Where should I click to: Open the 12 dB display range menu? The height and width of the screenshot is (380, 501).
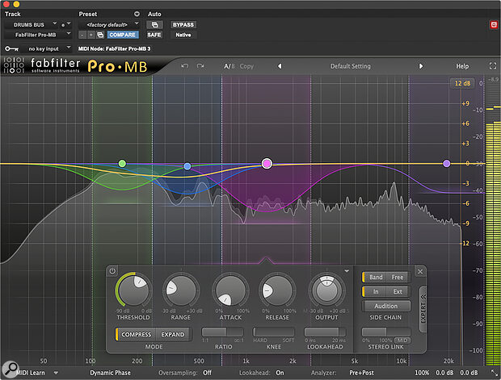click(x=462, y=83)
